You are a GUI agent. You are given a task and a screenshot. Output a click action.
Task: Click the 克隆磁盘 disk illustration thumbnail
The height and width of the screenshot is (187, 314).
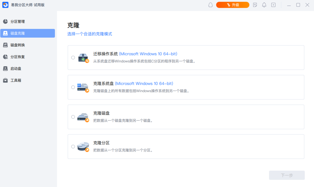click(x=83, y=117)
